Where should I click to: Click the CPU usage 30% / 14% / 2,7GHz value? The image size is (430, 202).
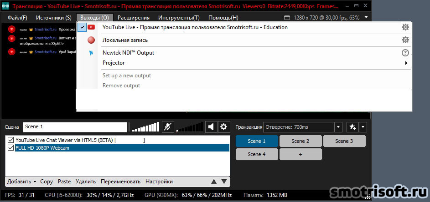pos(110,195)
